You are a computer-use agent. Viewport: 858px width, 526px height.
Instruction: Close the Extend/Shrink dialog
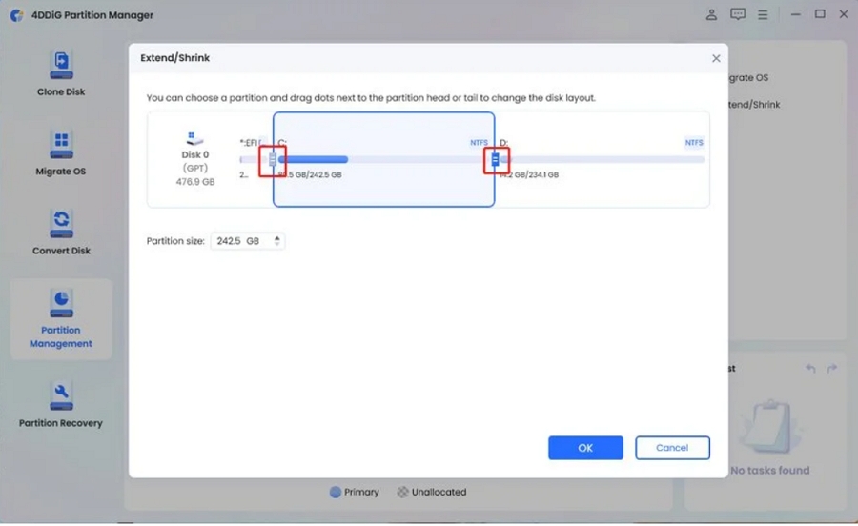coord(716,58)
